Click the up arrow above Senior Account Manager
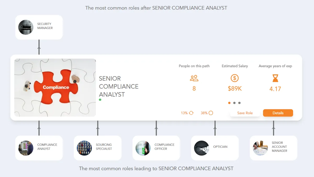The image size is (314, 177). (273, 128)
